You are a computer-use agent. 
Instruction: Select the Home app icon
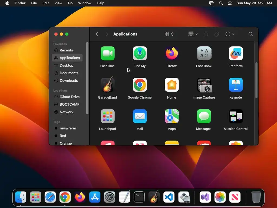172,85
